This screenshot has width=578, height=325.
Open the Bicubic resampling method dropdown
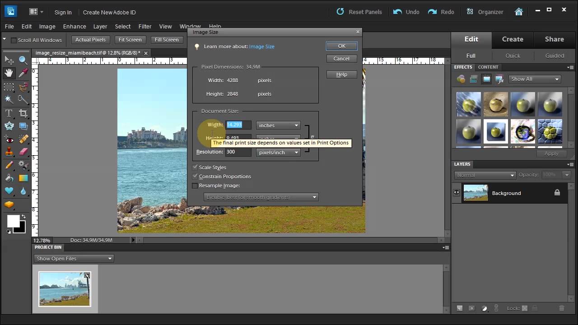261,197
